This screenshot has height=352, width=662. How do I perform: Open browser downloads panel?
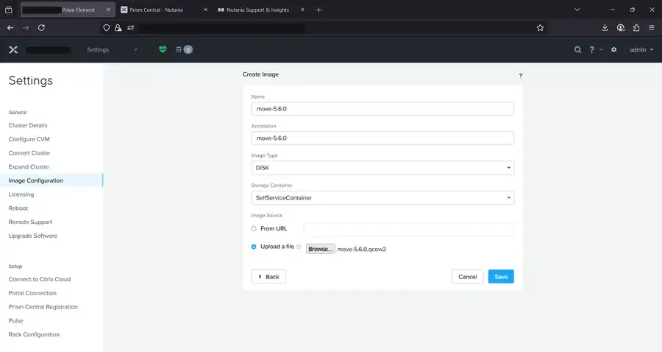click(605, 27)
